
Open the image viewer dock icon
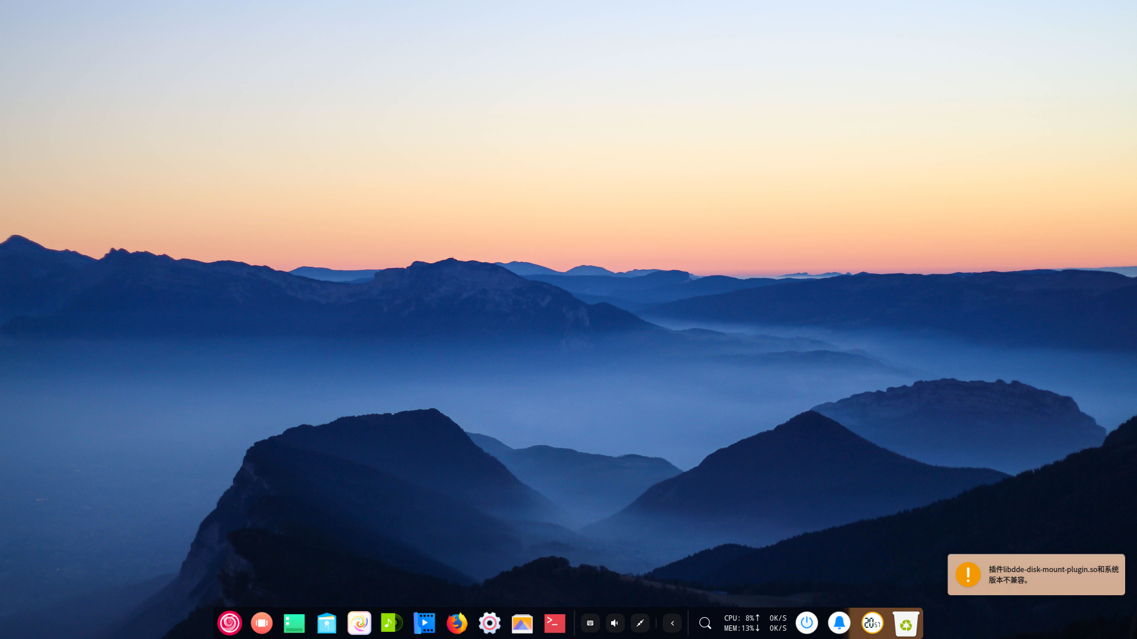(522, 623)
